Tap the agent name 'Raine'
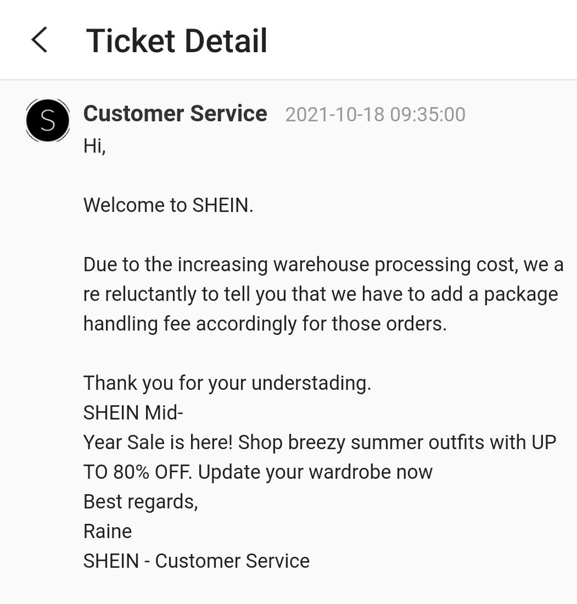Viewport: 577px width, 604px height. (x=108, y=531)
